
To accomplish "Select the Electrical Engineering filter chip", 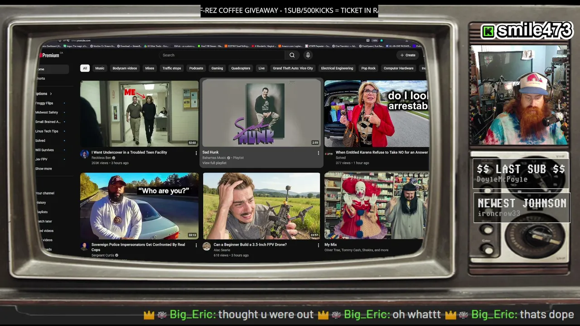I will (337, 68).
